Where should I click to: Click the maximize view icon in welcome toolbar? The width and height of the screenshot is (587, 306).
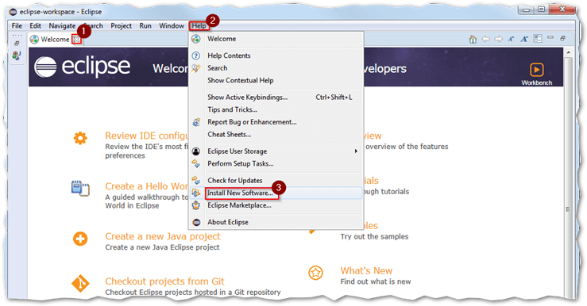point(562,38)
